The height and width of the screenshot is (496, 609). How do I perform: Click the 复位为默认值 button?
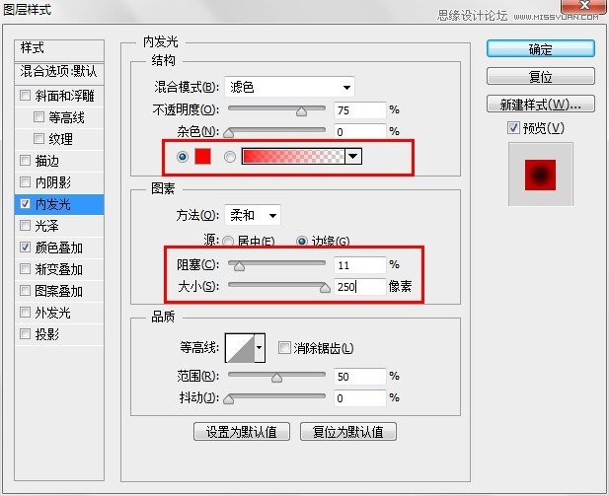pos(348,432)
